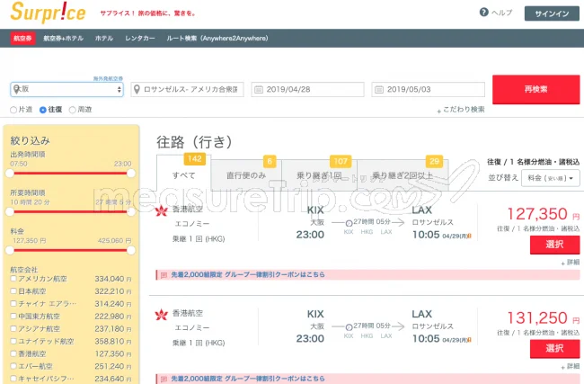Click the Surprice logo
The image size is (584, 384).
(x=48, y=13)
